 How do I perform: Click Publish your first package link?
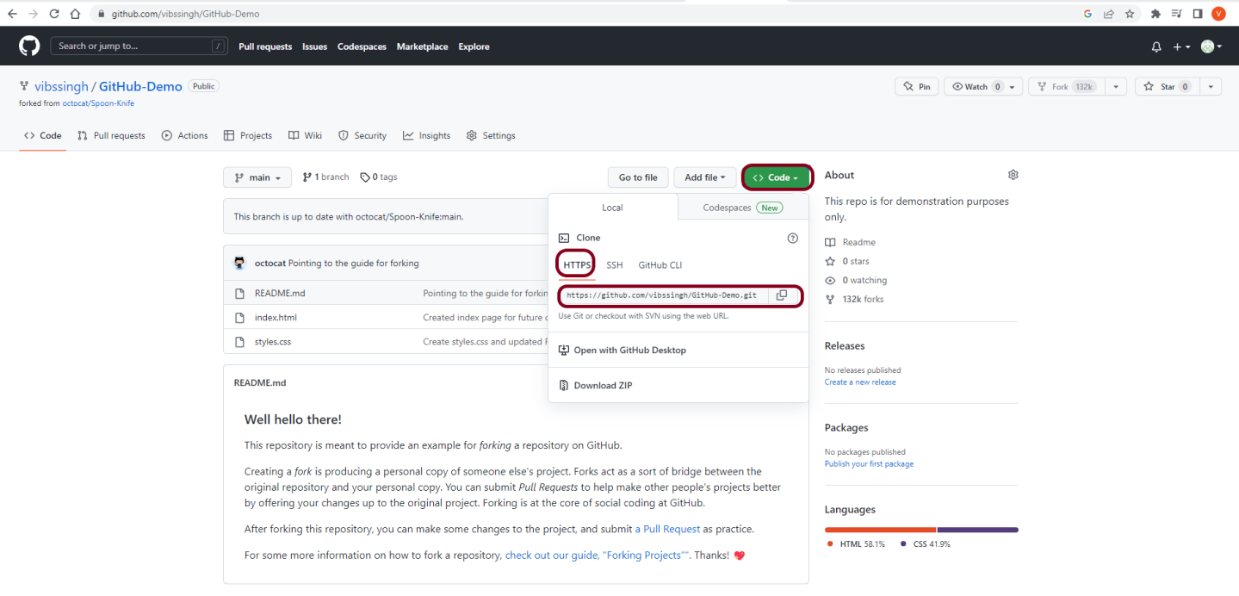[x=869, y=464]
